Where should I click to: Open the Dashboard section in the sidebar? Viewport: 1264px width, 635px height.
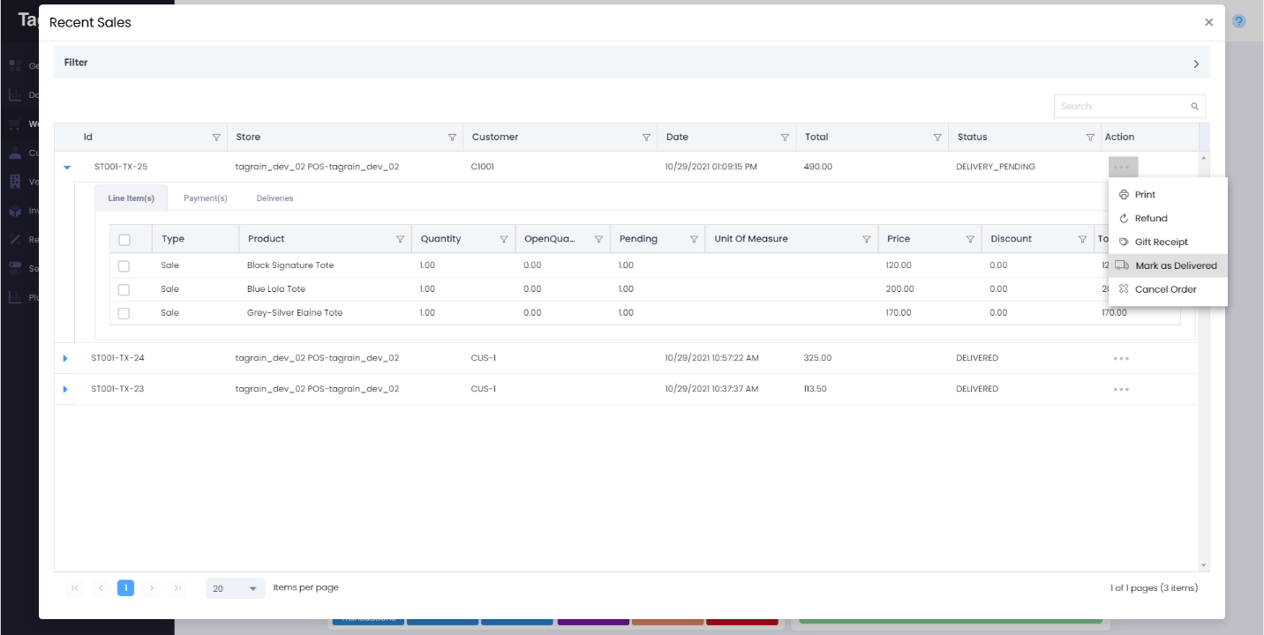[14, 93]
